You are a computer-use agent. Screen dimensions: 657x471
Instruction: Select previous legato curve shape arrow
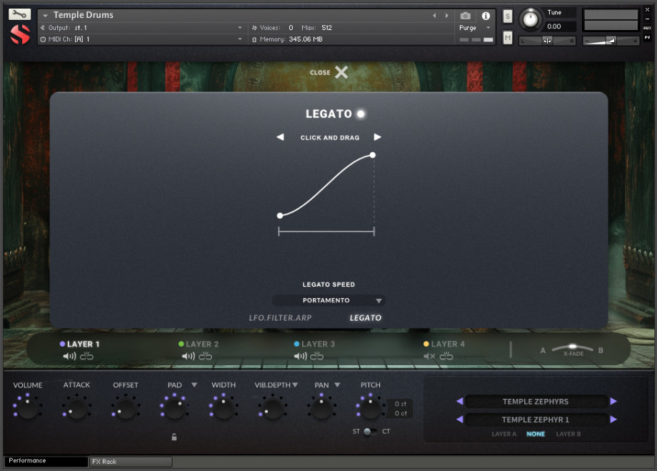280,137
